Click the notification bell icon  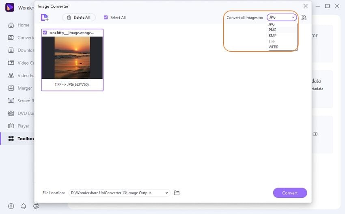(x=24, y=206)
